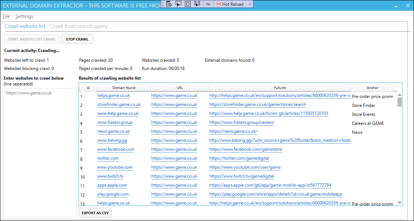Click the Hot Reload indicator
This screenshot has height=221, width=414.
(x=230, y=4)
